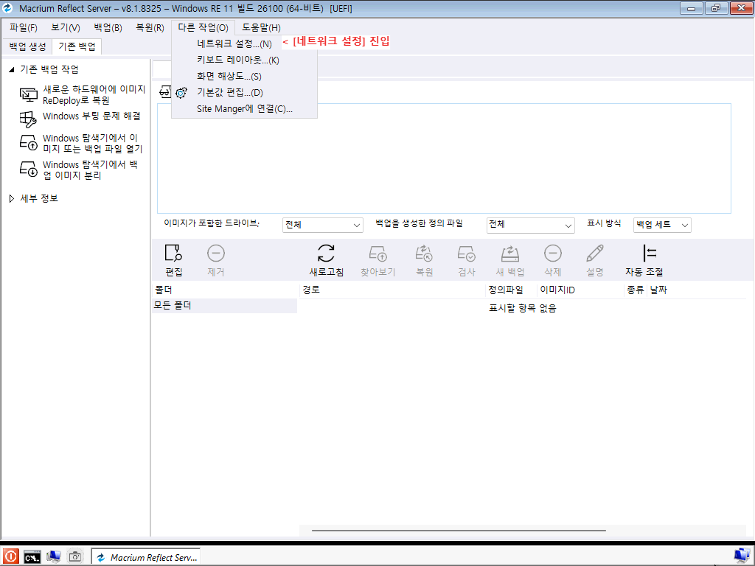Select the 모든 폴더 row
This screenshot has width=755, height=566.
[x=225, y=306]
